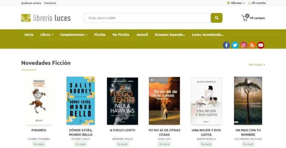Click the En stock badge under Piranesi
This screenshot has width=286, height=148.
(x=39, y=144)
